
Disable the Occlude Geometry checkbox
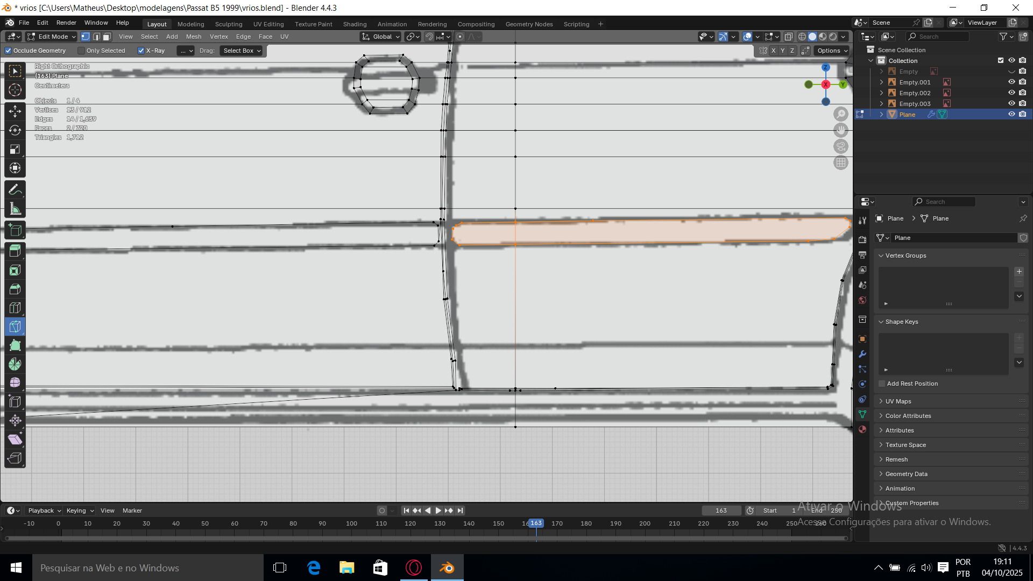pos(8,51)
